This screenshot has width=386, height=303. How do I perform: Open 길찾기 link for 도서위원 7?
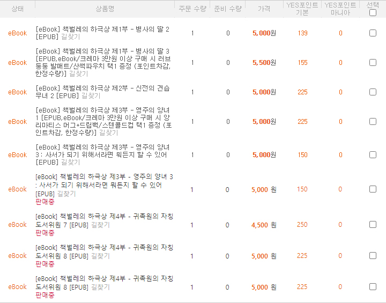pos(100,225)
